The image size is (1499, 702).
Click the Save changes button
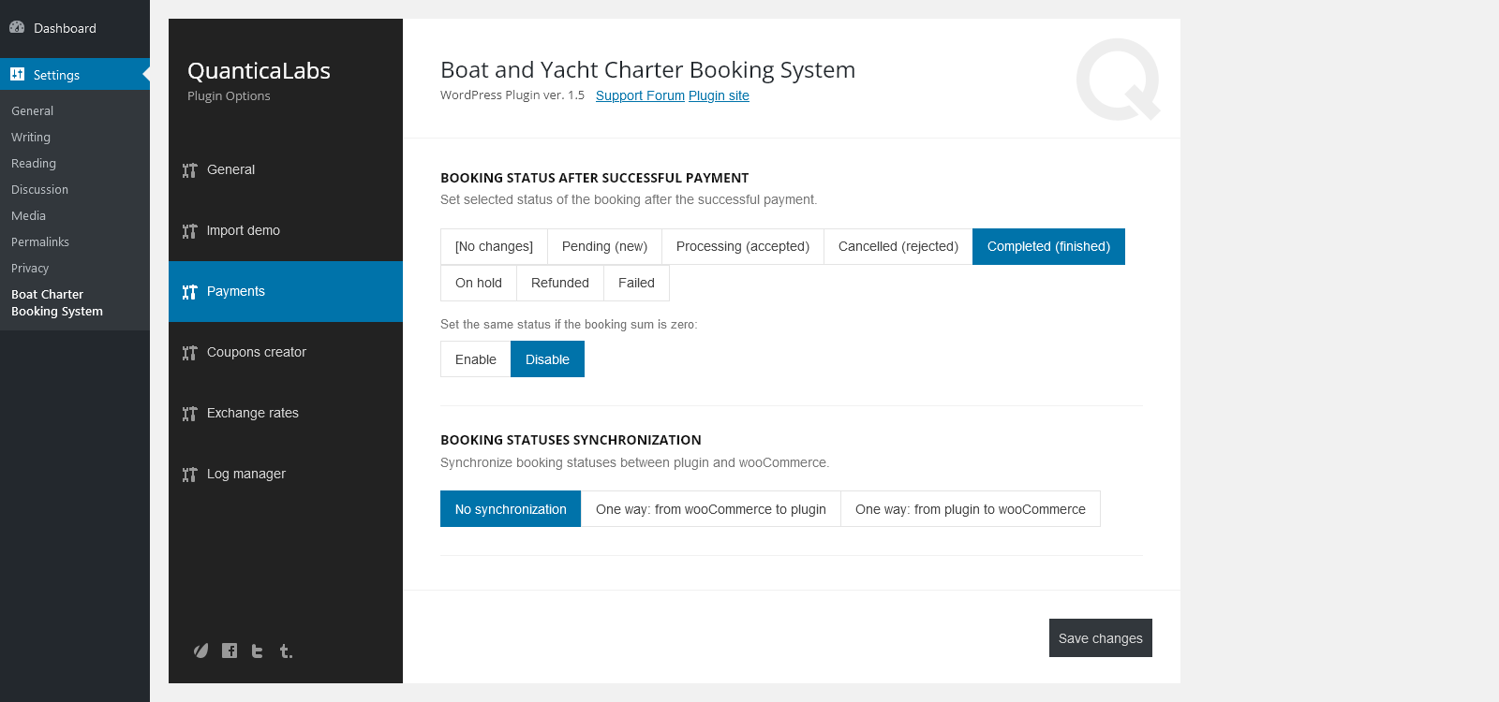pyautogui.click(x=1101, y=638)
